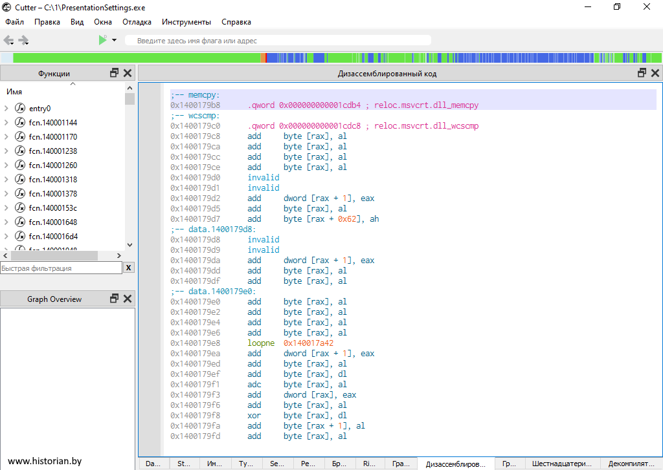Click the back navigation arrow
The image size is (663, 470).
pos(8,41)
